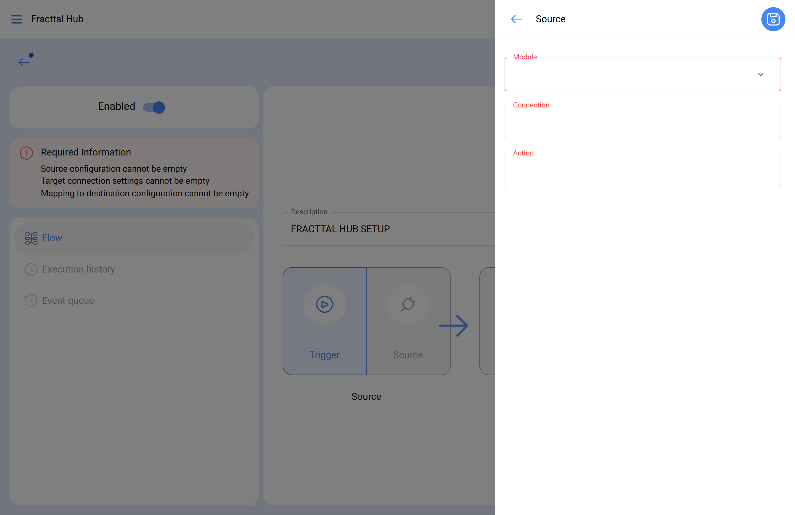The width and height of the screenshot is (795, 515).
Task: Open the Connection field
Action: pyautogui.click(x=642, y=123)
